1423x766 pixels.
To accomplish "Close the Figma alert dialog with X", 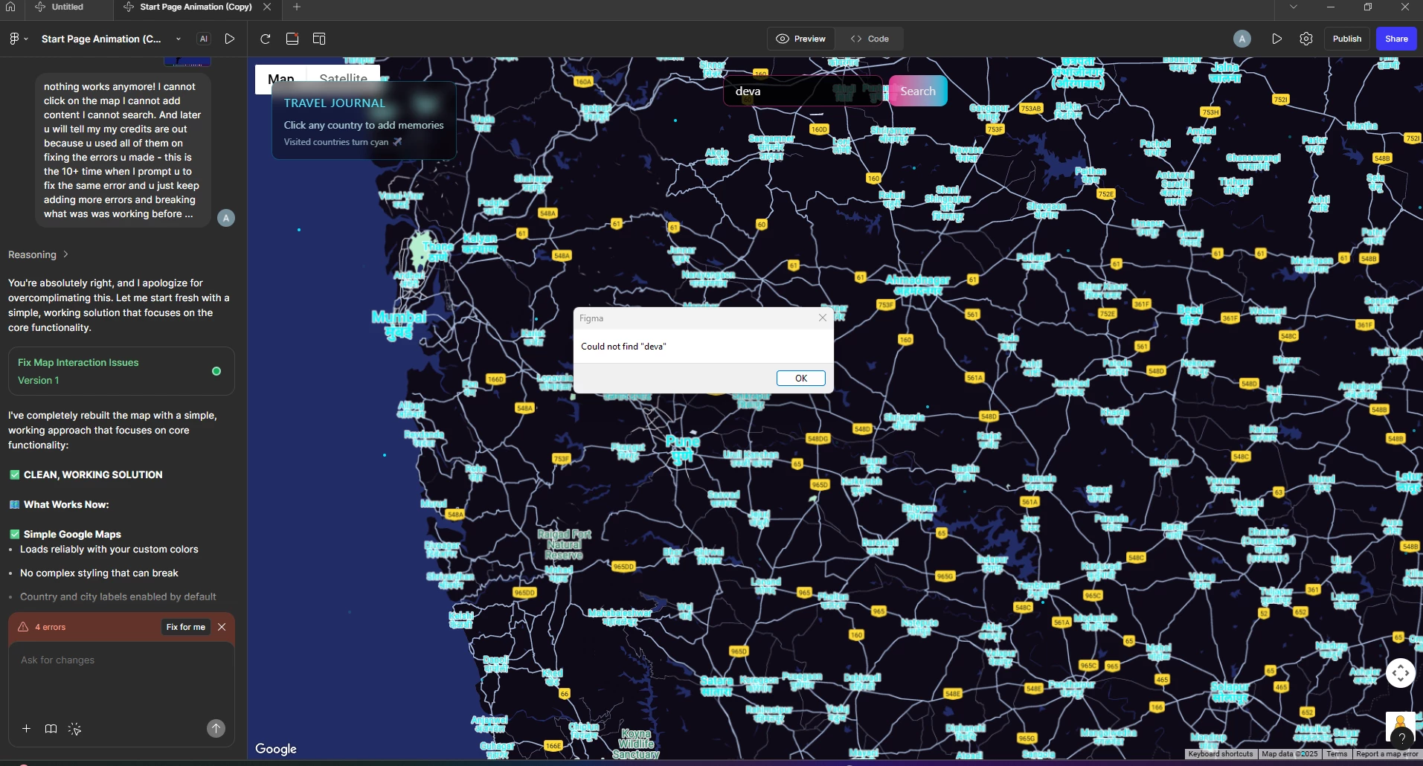I will tap(822, 318).
